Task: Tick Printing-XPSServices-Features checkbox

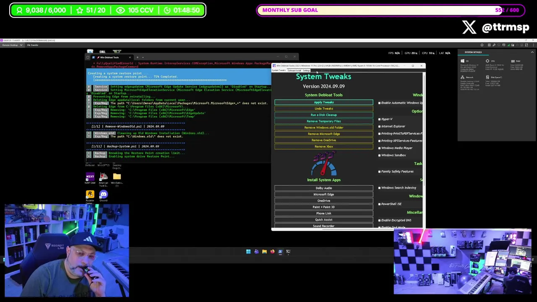Action: click(x=379, y=141)
